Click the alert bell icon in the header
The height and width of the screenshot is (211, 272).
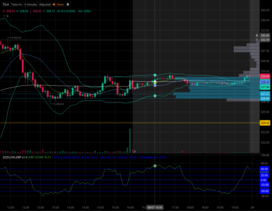coord(68,4)
